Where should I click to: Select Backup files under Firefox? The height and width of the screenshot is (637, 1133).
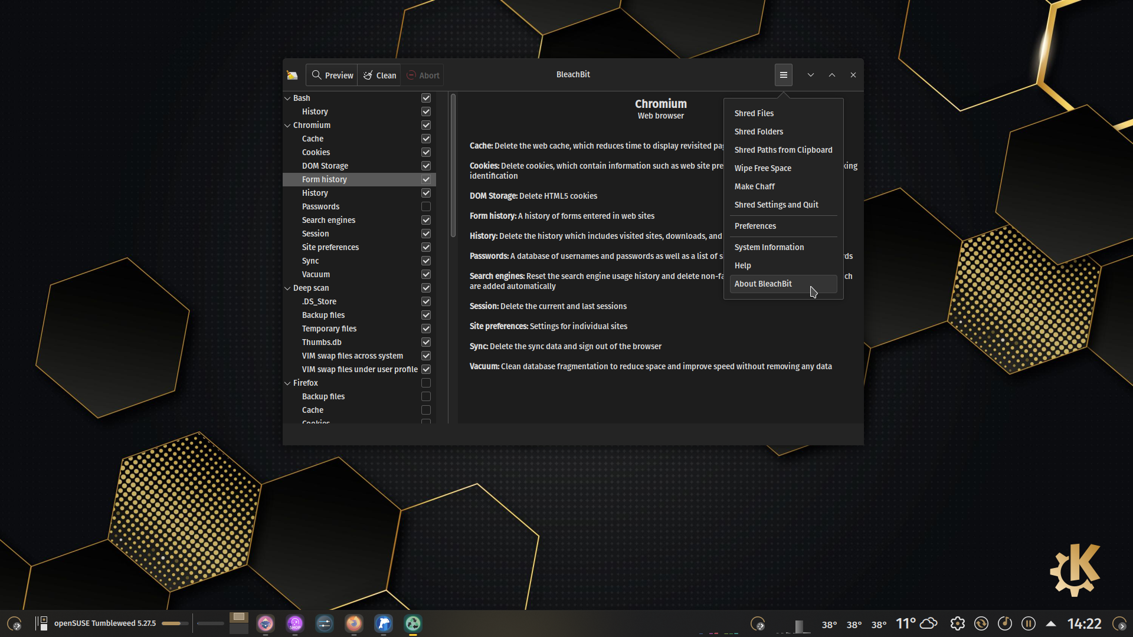pyautogui.click(x=359, y=396)
